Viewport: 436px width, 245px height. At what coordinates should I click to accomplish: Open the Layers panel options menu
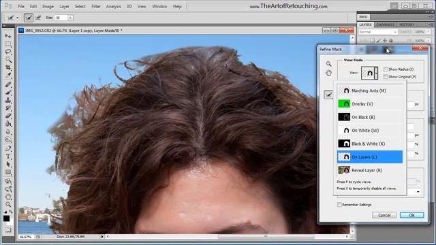(430, 24)
